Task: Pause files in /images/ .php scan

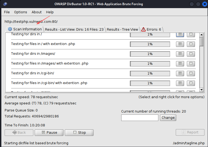Action: coord(180,64)
